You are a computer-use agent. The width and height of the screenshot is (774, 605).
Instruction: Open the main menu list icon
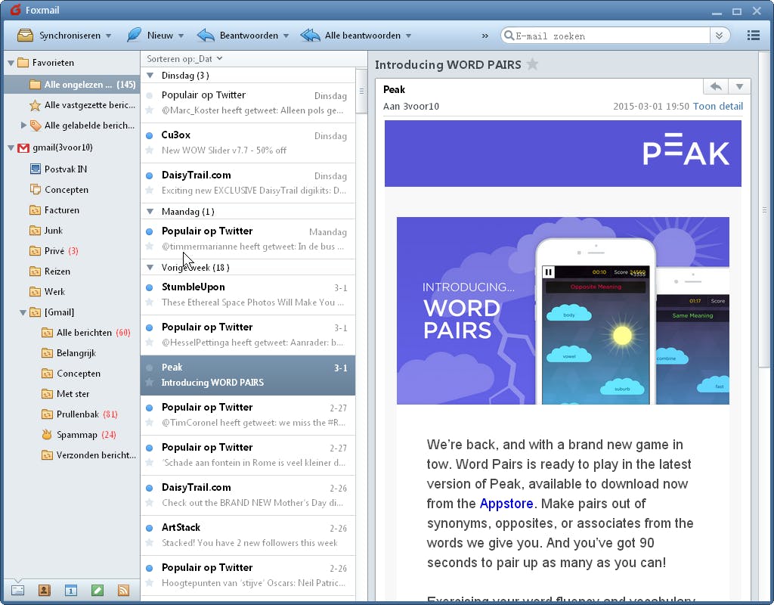tap(754, 36)
